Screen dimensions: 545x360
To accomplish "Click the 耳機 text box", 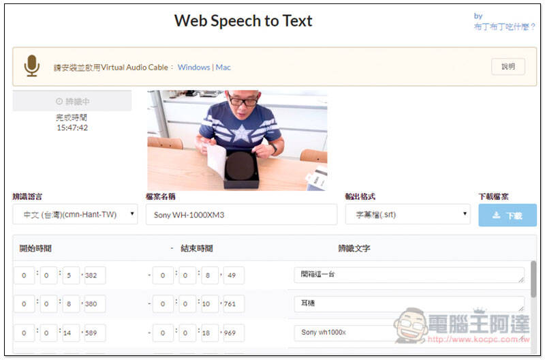I will pyautogui.click(x=409, y=303).
